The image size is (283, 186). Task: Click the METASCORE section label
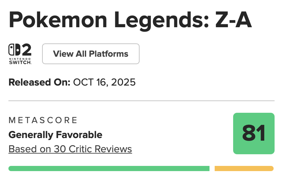[43, 121]
